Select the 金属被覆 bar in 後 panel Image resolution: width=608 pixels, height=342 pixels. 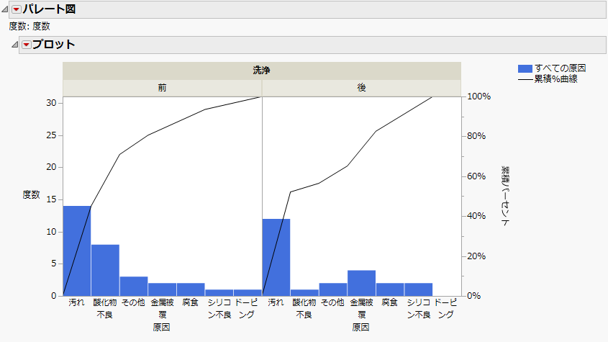pos(361,283)
